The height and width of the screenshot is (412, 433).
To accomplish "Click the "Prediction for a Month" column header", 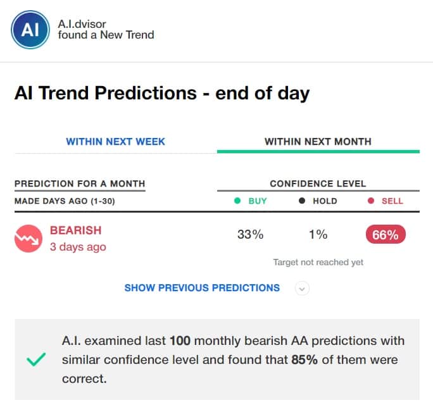I will (80, 184).
